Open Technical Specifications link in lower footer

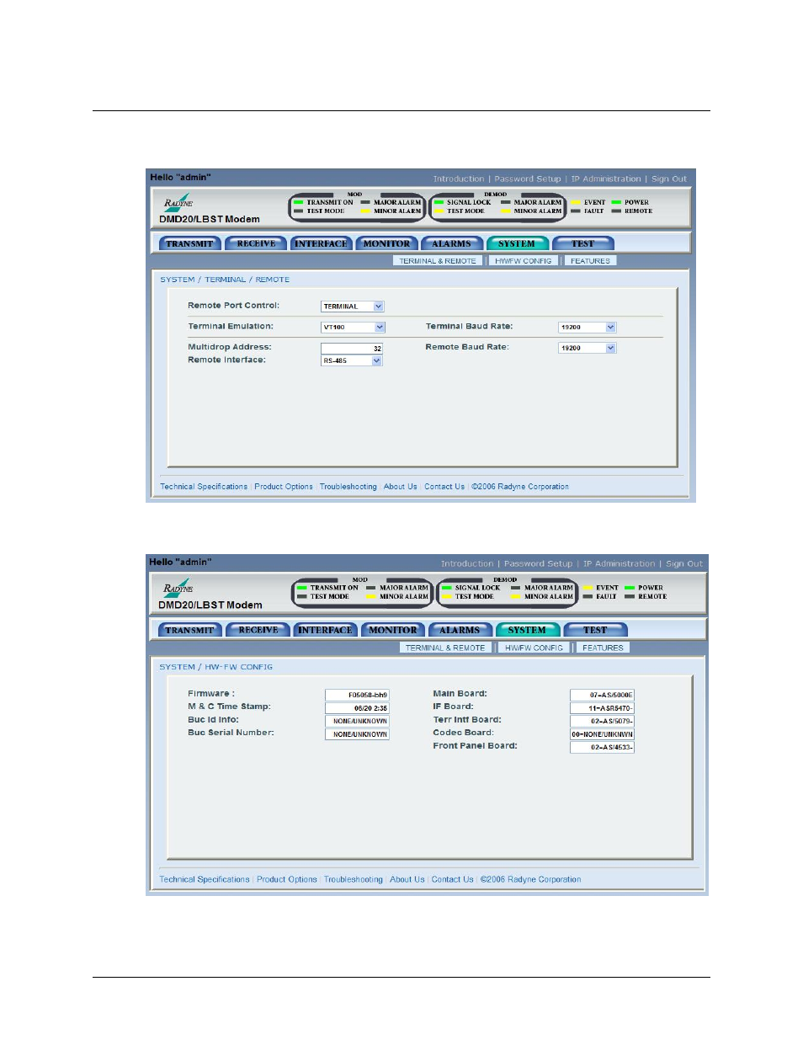click(x=205, y=880)
